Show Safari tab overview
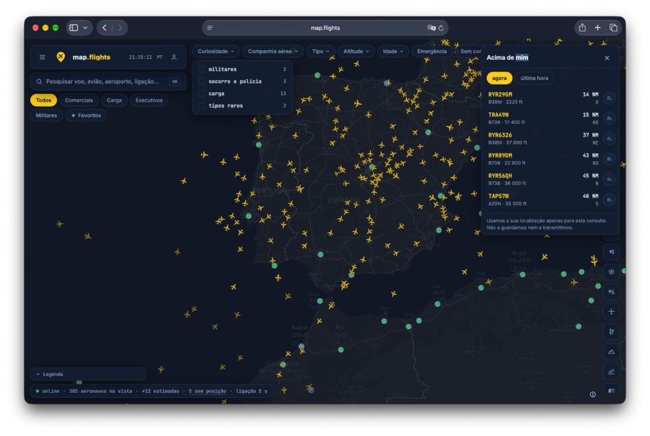 [x=613, y=27]
